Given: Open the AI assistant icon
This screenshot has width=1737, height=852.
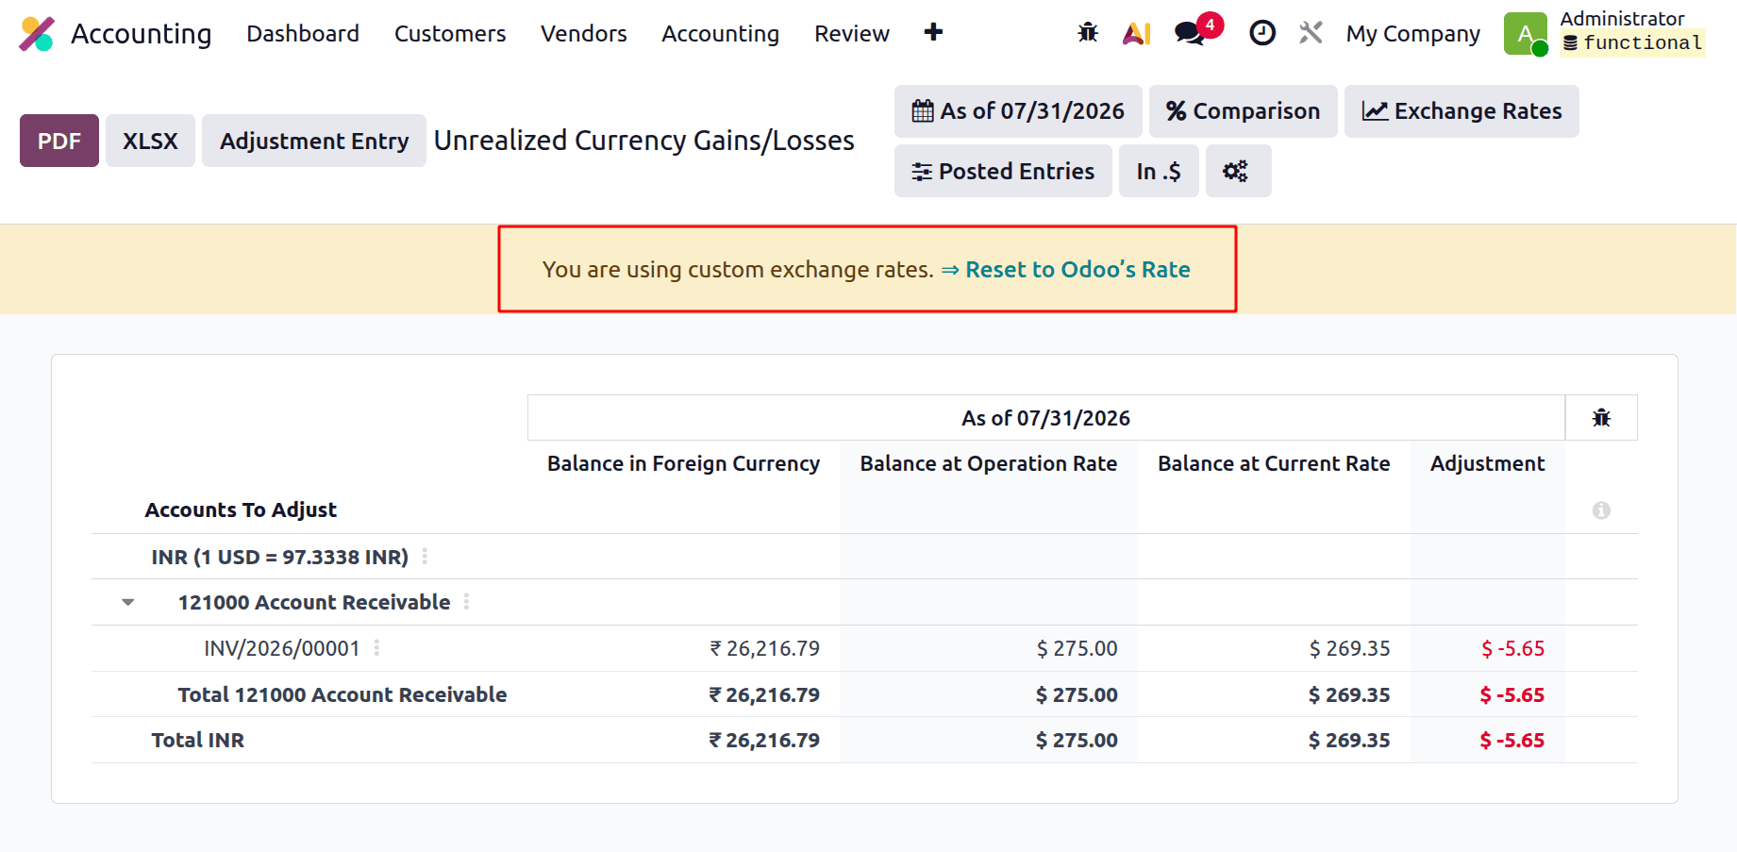Looking at the screenshot, I should pos(1137,33).
